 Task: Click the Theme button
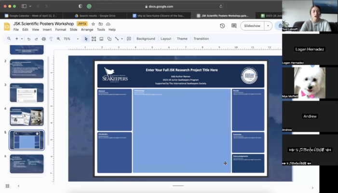pyautogui.click(x=182, y=39)
